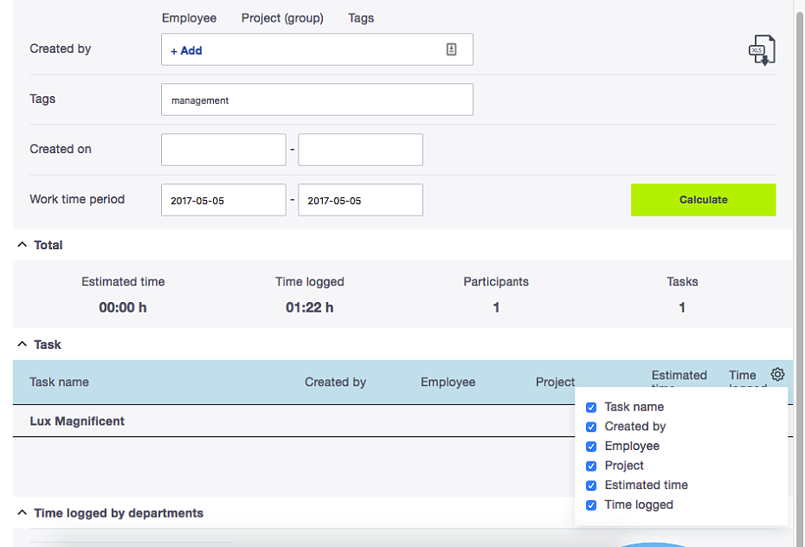Collapse the Task section
The width and height of the screenshot is (805, 547).
pos(23,344)
